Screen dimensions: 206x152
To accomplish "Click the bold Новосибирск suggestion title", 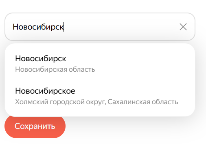I will coord(41,58).
